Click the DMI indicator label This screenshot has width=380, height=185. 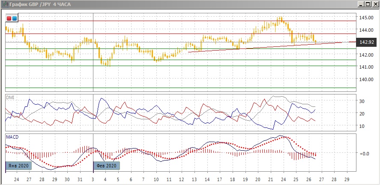[x=10, y=97]
